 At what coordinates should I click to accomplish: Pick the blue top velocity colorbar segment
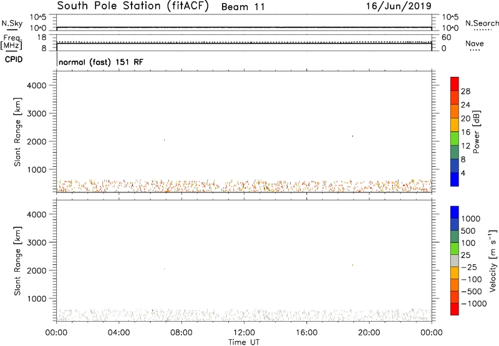pyautogui.click(x=455, y=212)
